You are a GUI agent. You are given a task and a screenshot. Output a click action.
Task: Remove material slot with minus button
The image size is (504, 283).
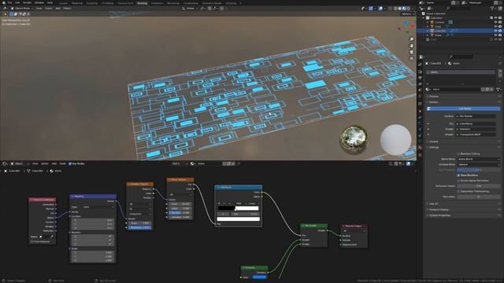[x=500, y=76]
